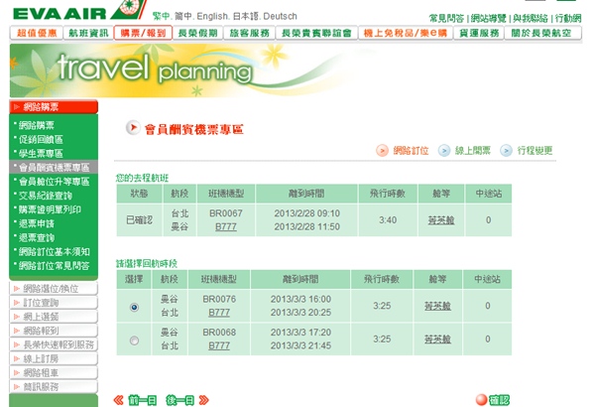Expand 網路租車 sidebar section
Viewport: 595px width, 407px height.
[54, 373]
